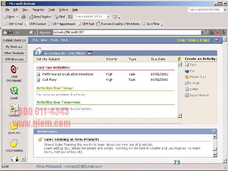Click the green refresh page icon

tap(224, 33)
